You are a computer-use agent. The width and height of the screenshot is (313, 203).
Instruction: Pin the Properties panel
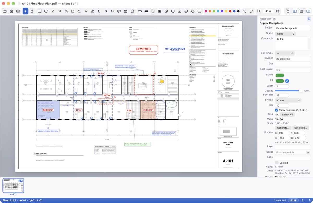[309, 19]
